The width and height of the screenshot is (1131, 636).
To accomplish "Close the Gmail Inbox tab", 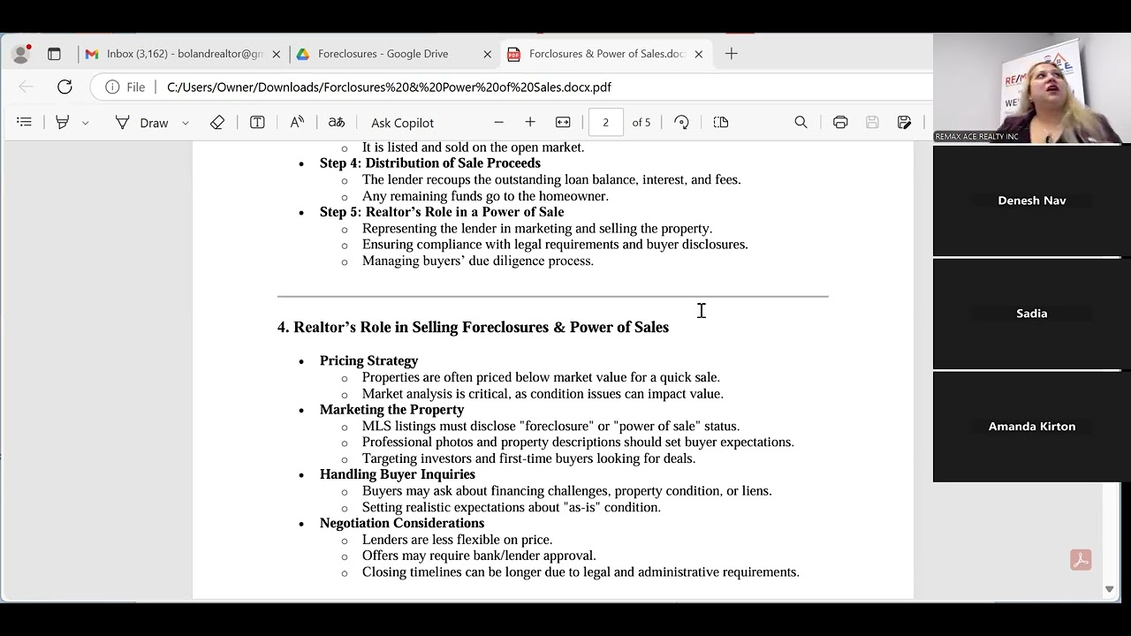I will pos(276,54).
